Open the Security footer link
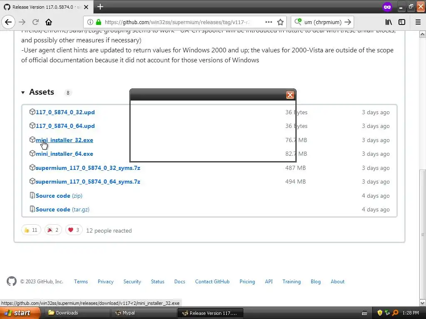This screenshot has height=319, width=426. pyautogui.click(x=132, y=282)
